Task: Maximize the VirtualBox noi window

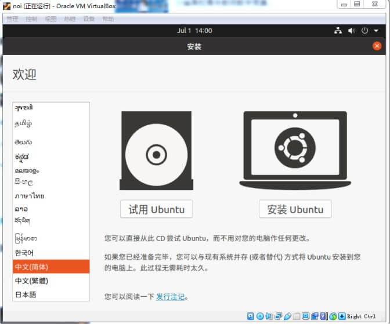Action: (x=357, y=4)
